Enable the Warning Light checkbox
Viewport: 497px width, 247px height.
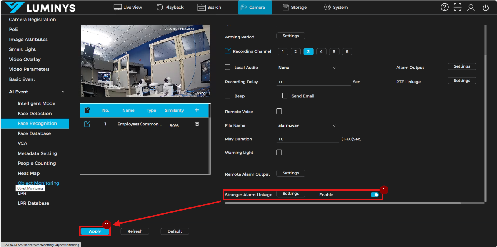click(279, 152)
